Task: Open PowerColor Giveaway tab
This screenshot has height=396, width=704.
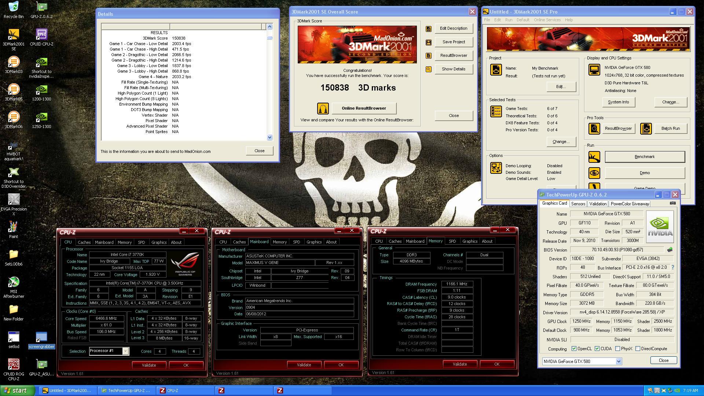Action: pos(630,204)
